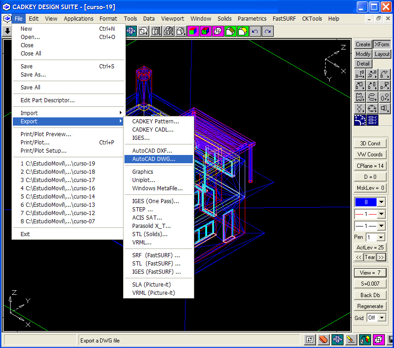Click the highlighted checklist icon in right panel
The image size is (394, 348).
click(x=373, y=120)
